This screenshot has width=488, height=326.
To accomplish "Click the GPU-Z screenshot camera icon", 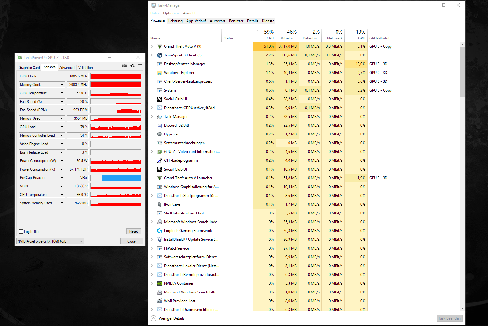I will pyautogui.click(x=124, y=66).
